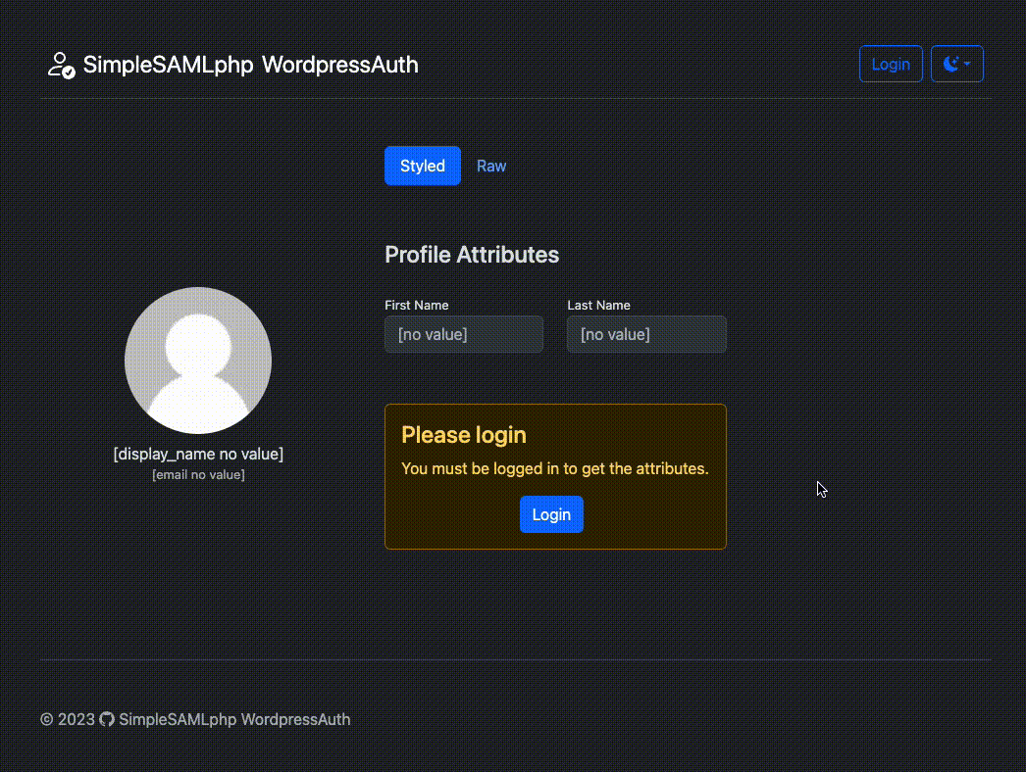
Task: Click the Please login alert heading
Action: pos(464,435)
